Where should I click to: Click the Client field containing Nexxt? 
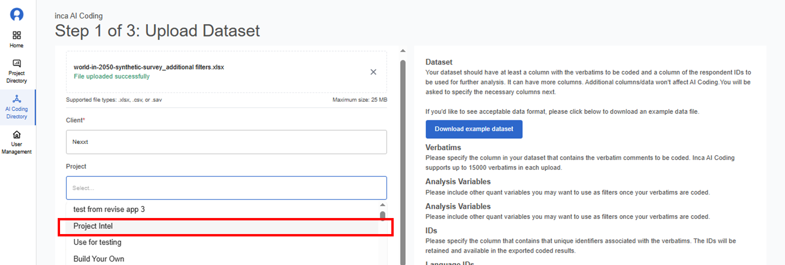point(226,142)
